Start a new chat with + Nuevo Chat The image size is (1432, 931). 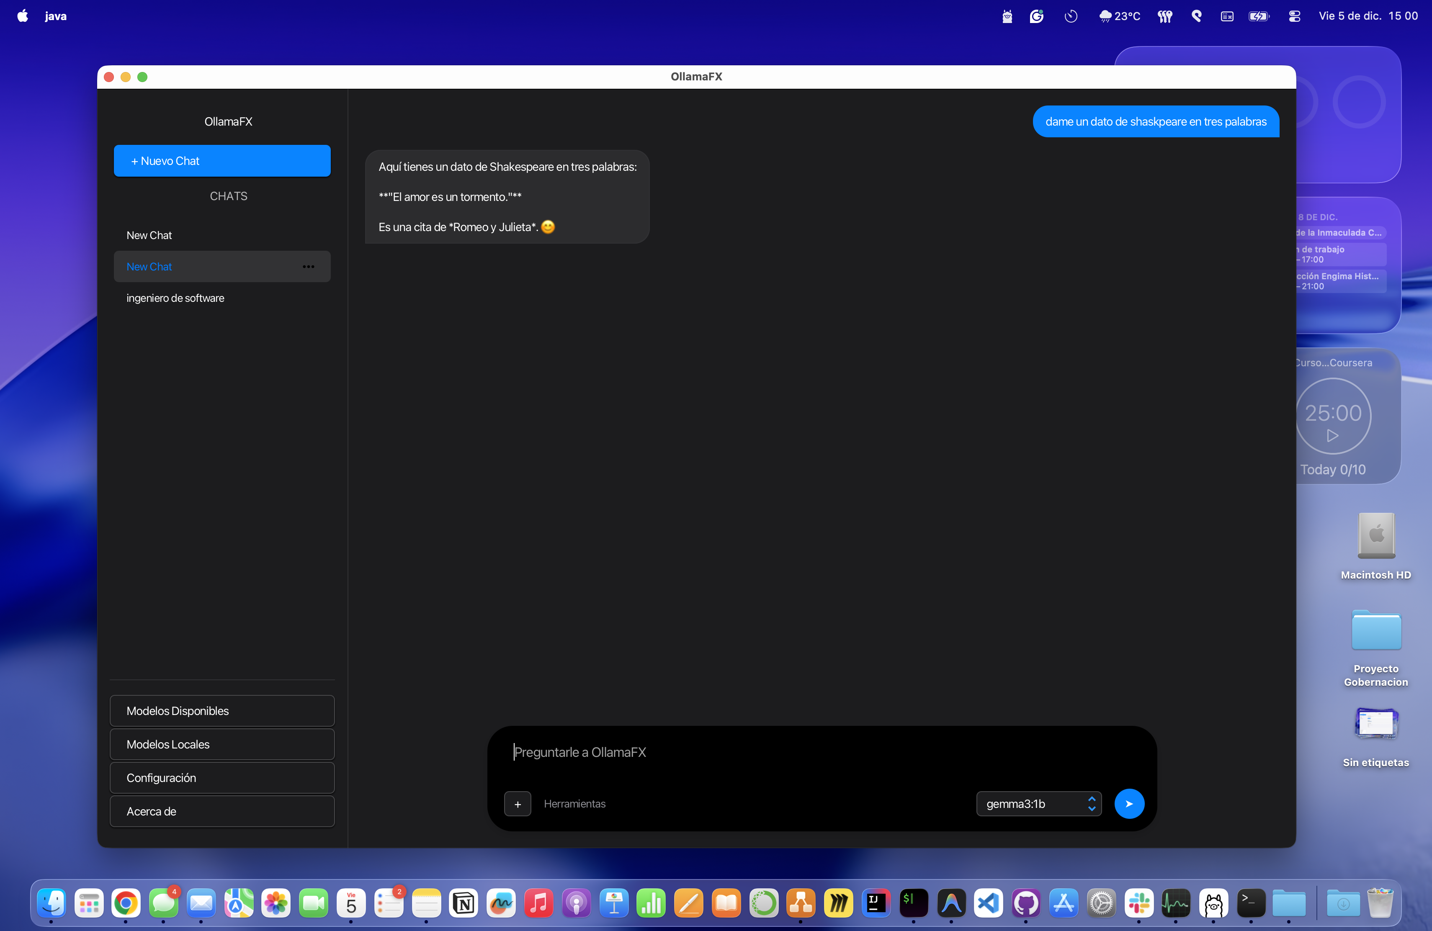(x=222, y=161)
